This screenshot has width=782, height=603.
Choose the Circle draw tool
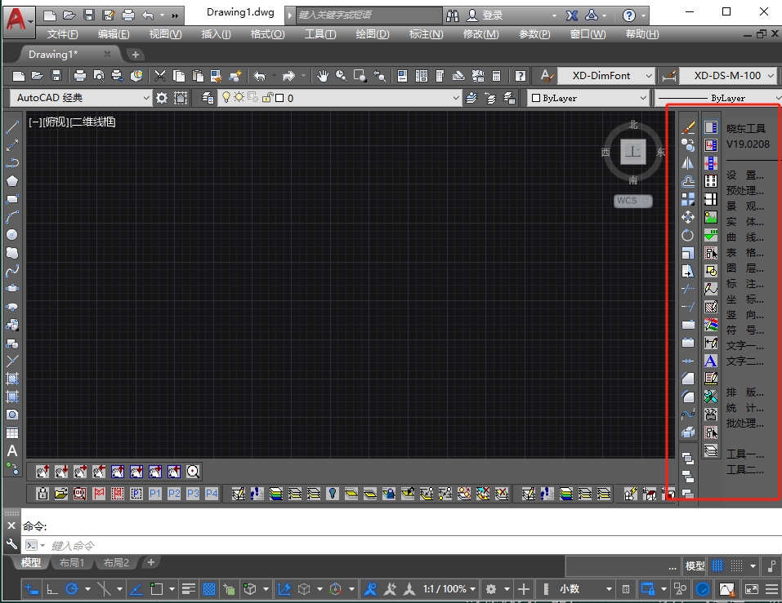click(x=12, y=235)
